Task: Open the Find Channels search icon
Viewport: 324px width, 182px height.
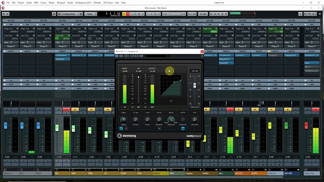Action: (54, 14)
